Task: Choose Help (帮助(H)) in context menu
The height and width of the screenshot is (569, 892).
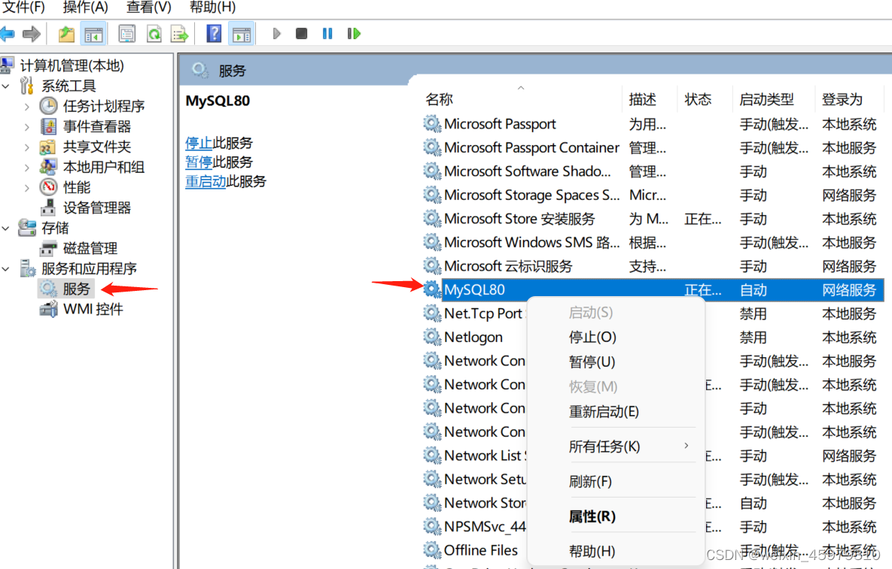Action: pyautogui.click(x=616, y=552)
